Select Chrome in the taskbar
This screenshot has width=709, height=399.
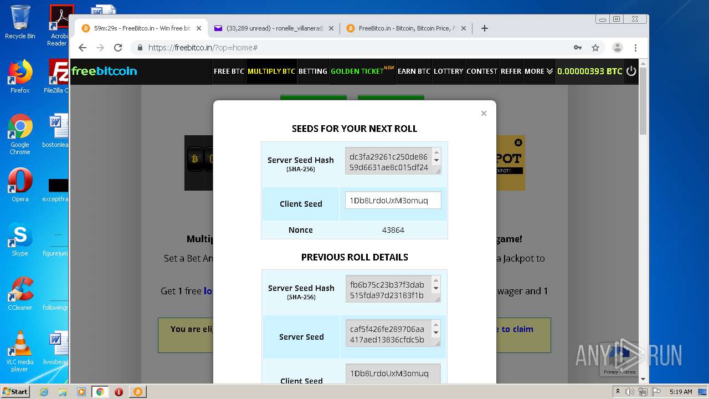point(100,392)
